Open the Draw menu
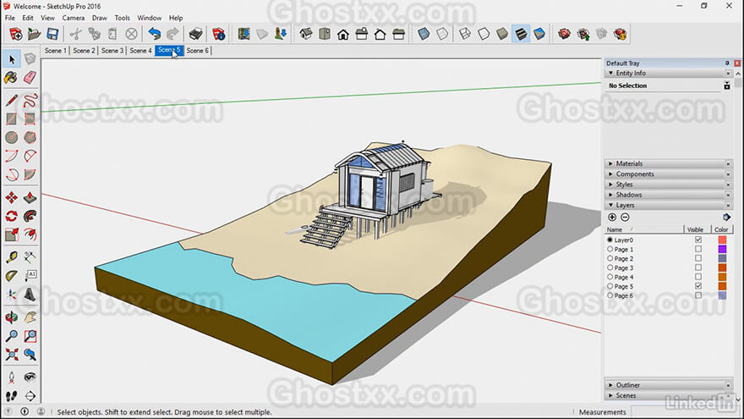The image size is (744, 419). click(x=99, y=18)
